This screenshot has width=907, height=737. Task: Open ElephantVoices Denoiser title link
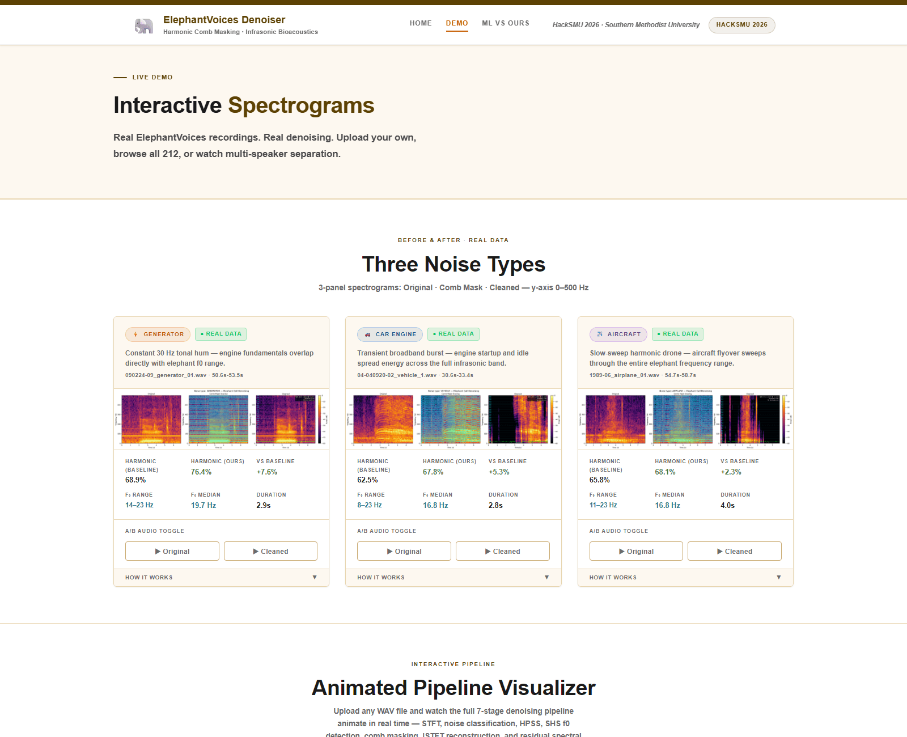tap(224, 20)
